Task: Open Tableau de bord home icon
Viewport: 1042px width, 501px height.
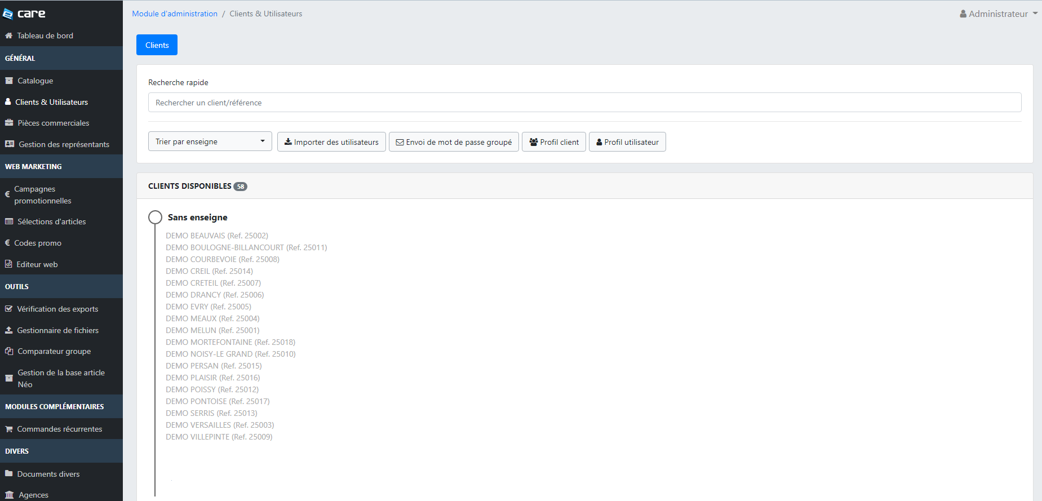Action: coord(8,36)
